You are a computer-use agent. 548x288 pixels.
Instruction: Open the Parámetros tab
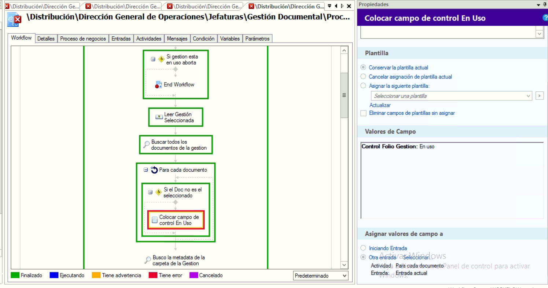click(257, 39)
